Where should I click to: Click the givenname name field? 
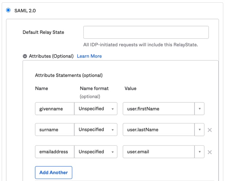[54, 109]
